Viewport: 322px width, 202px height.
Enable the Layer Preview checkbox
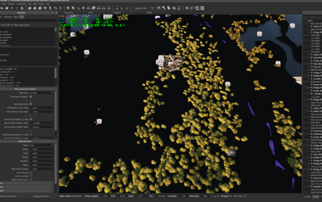tap(31, 172)
